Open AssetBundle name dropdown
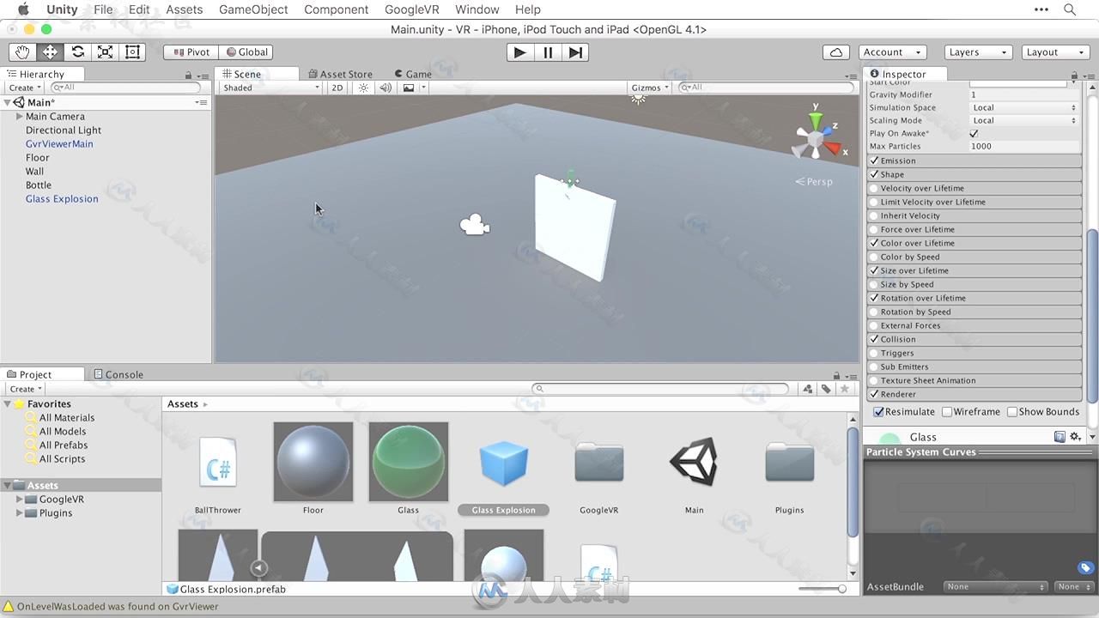Viewport: 1099px width, 618px height. click(996, 587)
